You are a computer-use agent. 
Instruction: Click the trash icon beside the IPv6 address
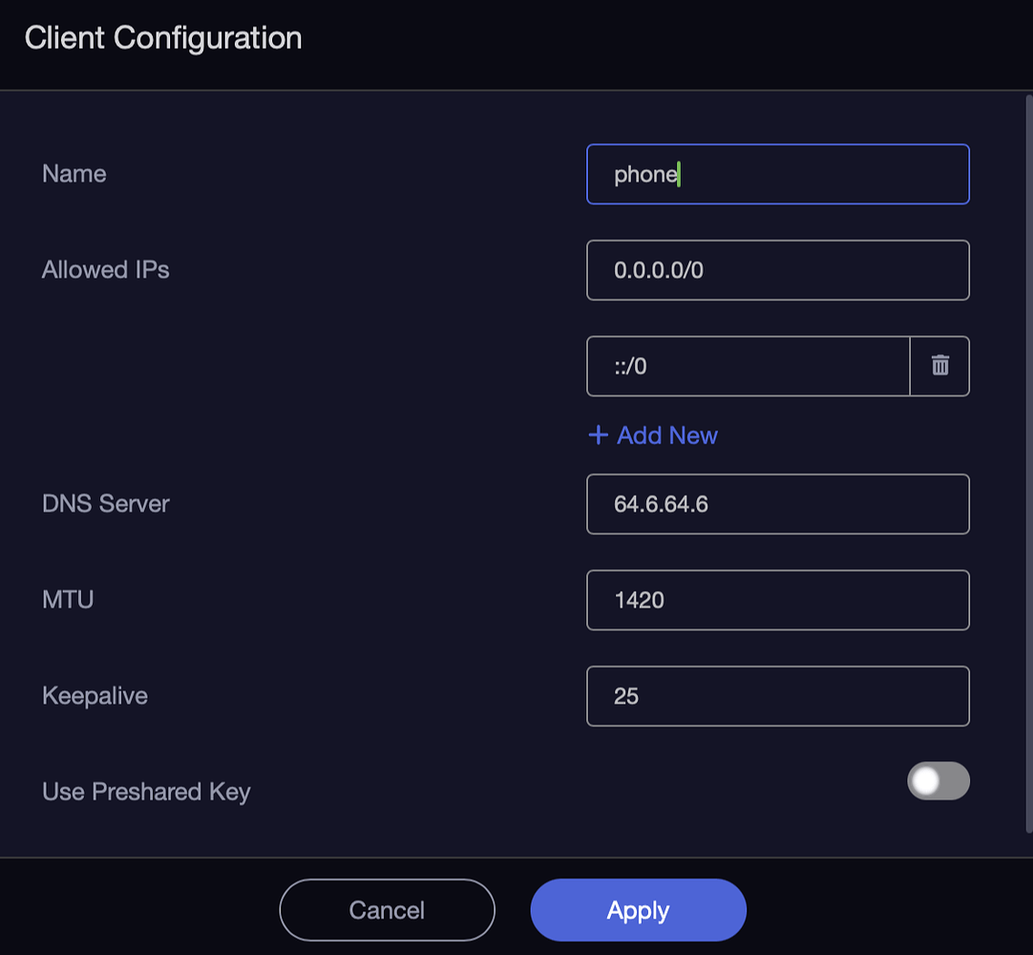(939, 366)
